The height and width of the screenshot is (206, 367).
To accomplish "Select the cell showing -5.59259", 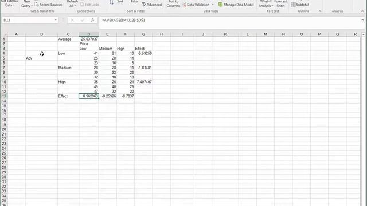I will (x=143, y=53).
